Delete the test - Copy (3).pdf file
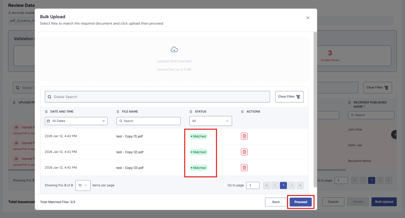The image size is (405, 218). [244, 168]
